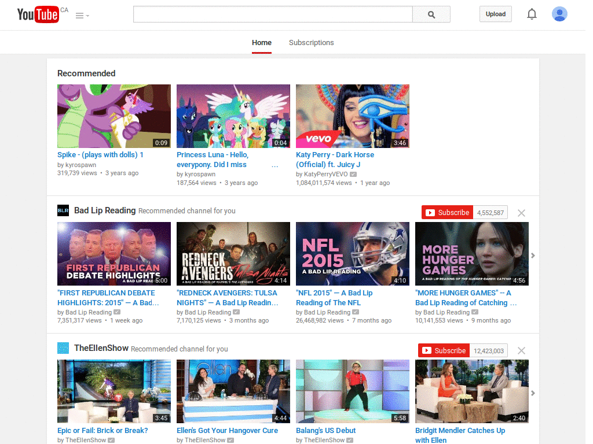Click 'Spike - (plays with dolls) 1' title
Viewport: 593px width, 444px height.
[100, 155]
